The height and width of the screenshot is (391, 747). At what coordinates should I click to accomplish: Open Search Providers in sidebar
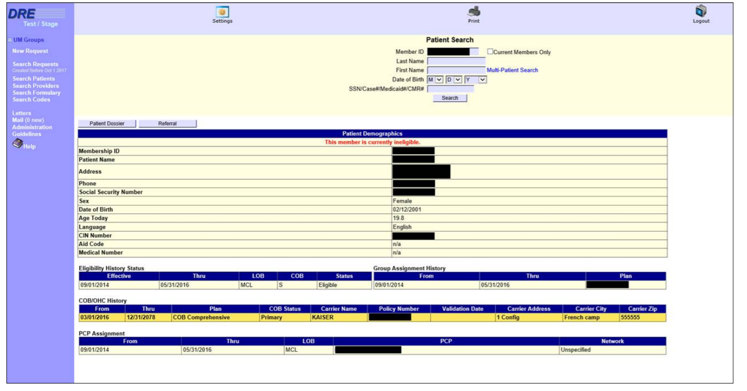[36, 86]
